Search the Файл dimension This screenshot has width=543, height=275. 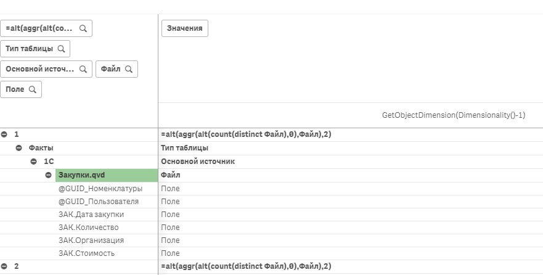tap(129, 69)
